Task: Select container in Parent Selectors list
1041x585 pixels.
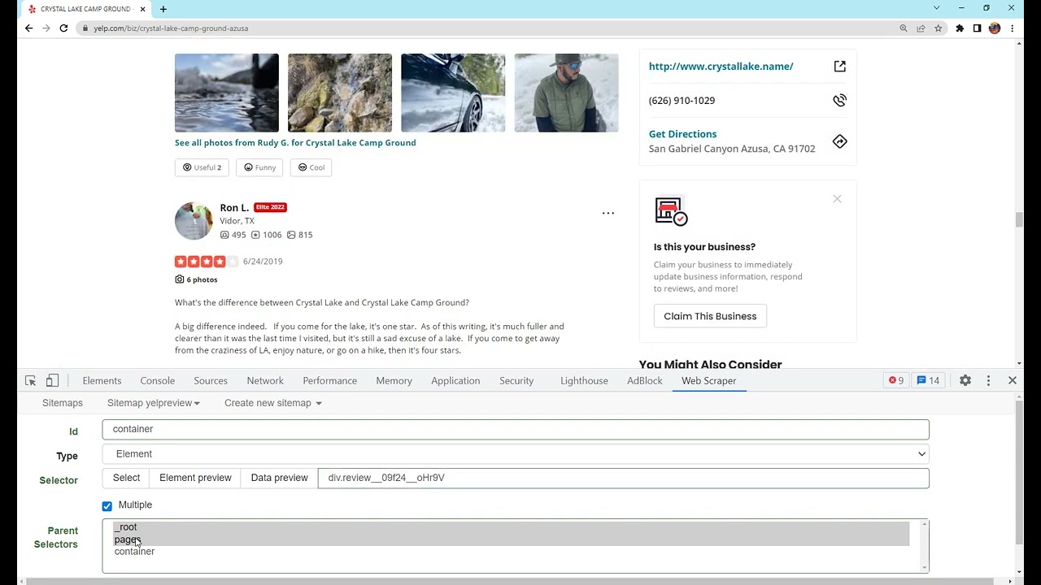Action: pyautogui.click(x=134, y=552)
